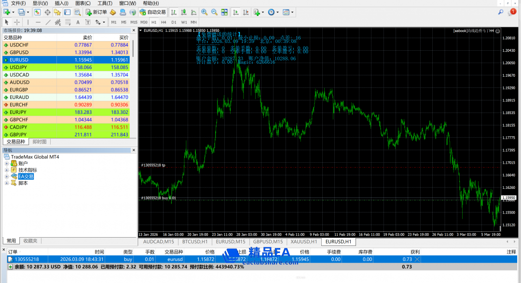The width and height of the screenshot is (521, 283).
Task: Close order 130555218 with the X button
Action: pos(417,259)
